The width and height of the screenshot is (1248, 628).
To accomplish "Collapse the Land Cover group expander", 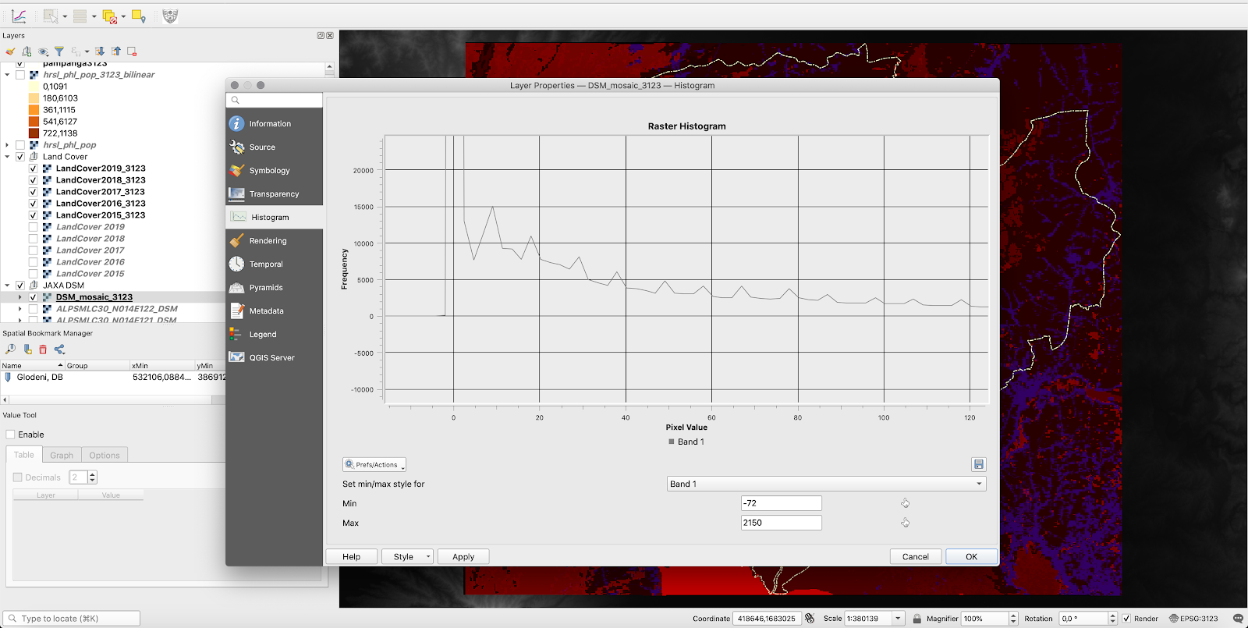I will tap(8, 157).
